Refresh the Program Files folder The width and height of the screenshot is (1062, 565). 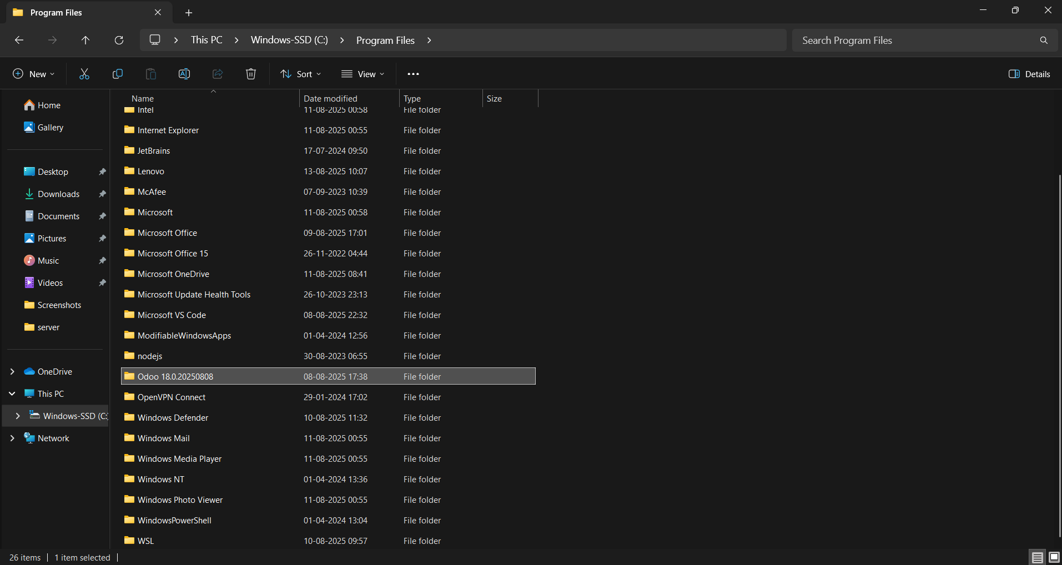[x=119, y=40]
